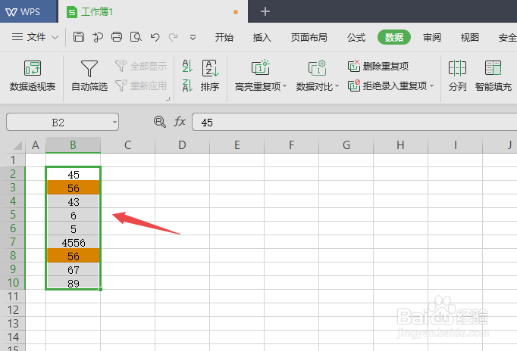The image size is (517, 351).
Task: Select highlighted cell B3 with 56
Action: pyautogui.click(x=74, y=188)
